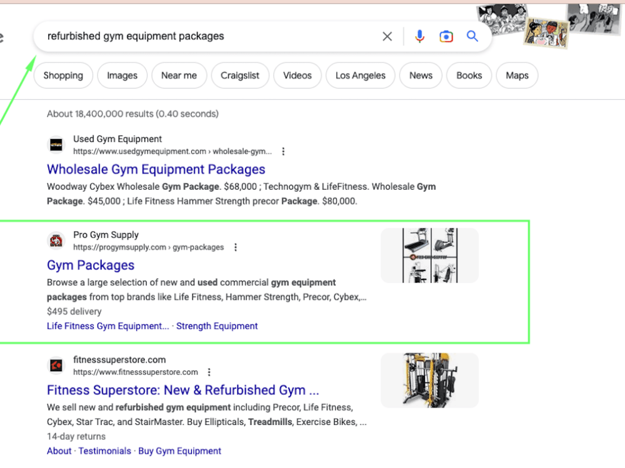The width and height of the screenshot is (625, 468).
Task: Click the 'fitnesssuperstore.com' site name
Action: 119,360
